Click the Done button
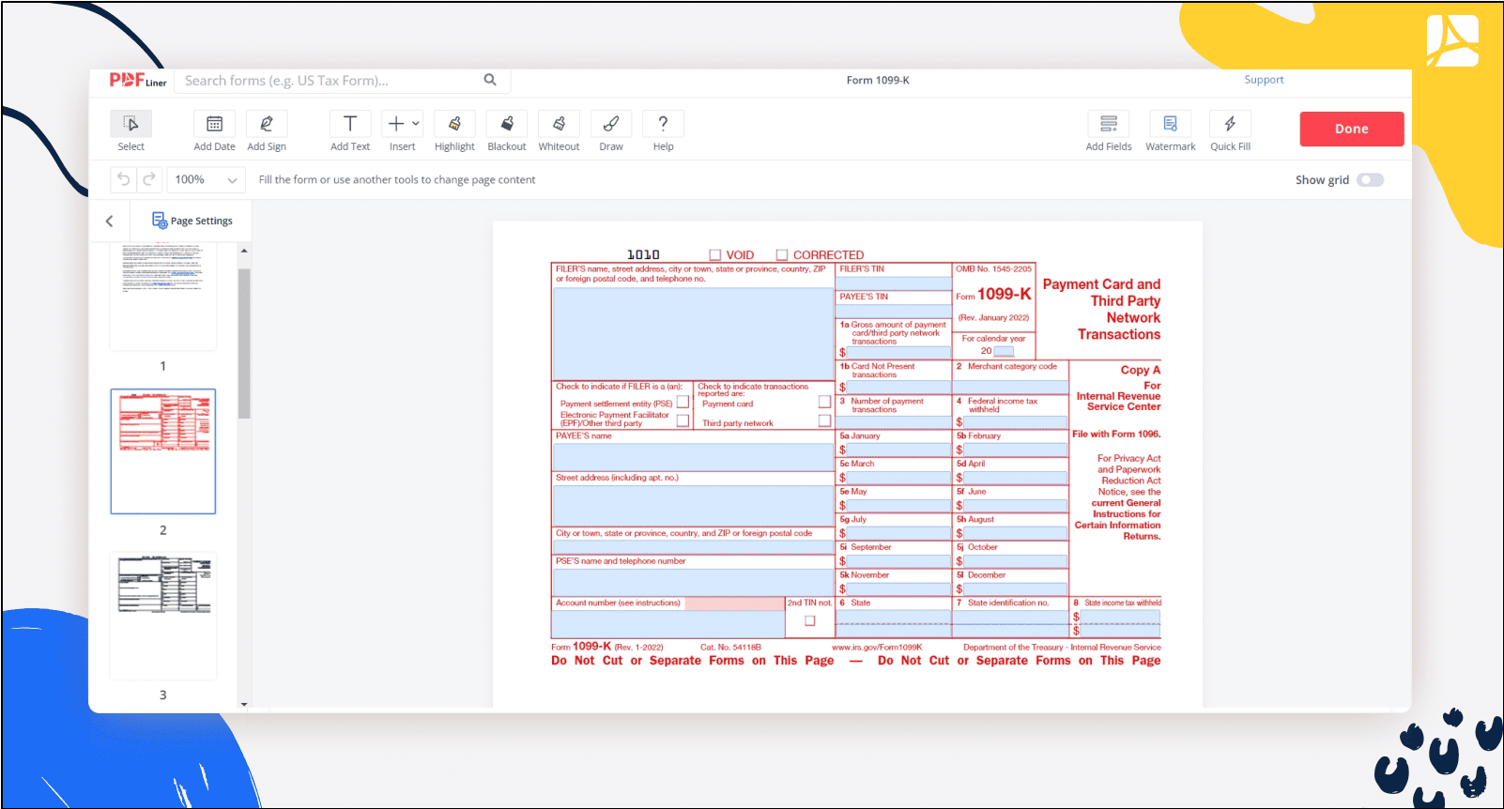 coord(1352,129)
